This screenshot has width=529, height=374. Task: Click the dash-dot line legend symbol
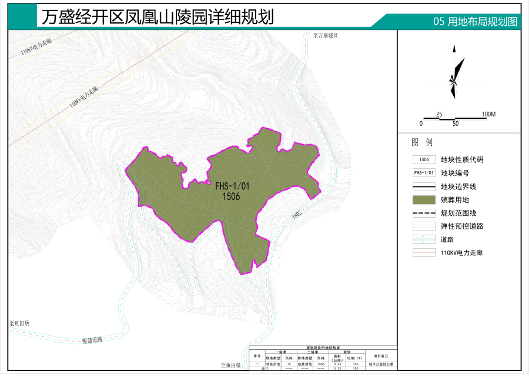tap(424, 213)
